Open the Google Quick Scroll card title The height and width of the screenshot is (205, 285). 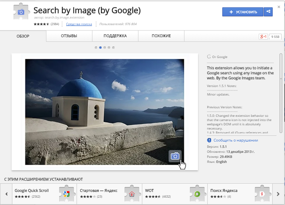[x=32, y=190]
